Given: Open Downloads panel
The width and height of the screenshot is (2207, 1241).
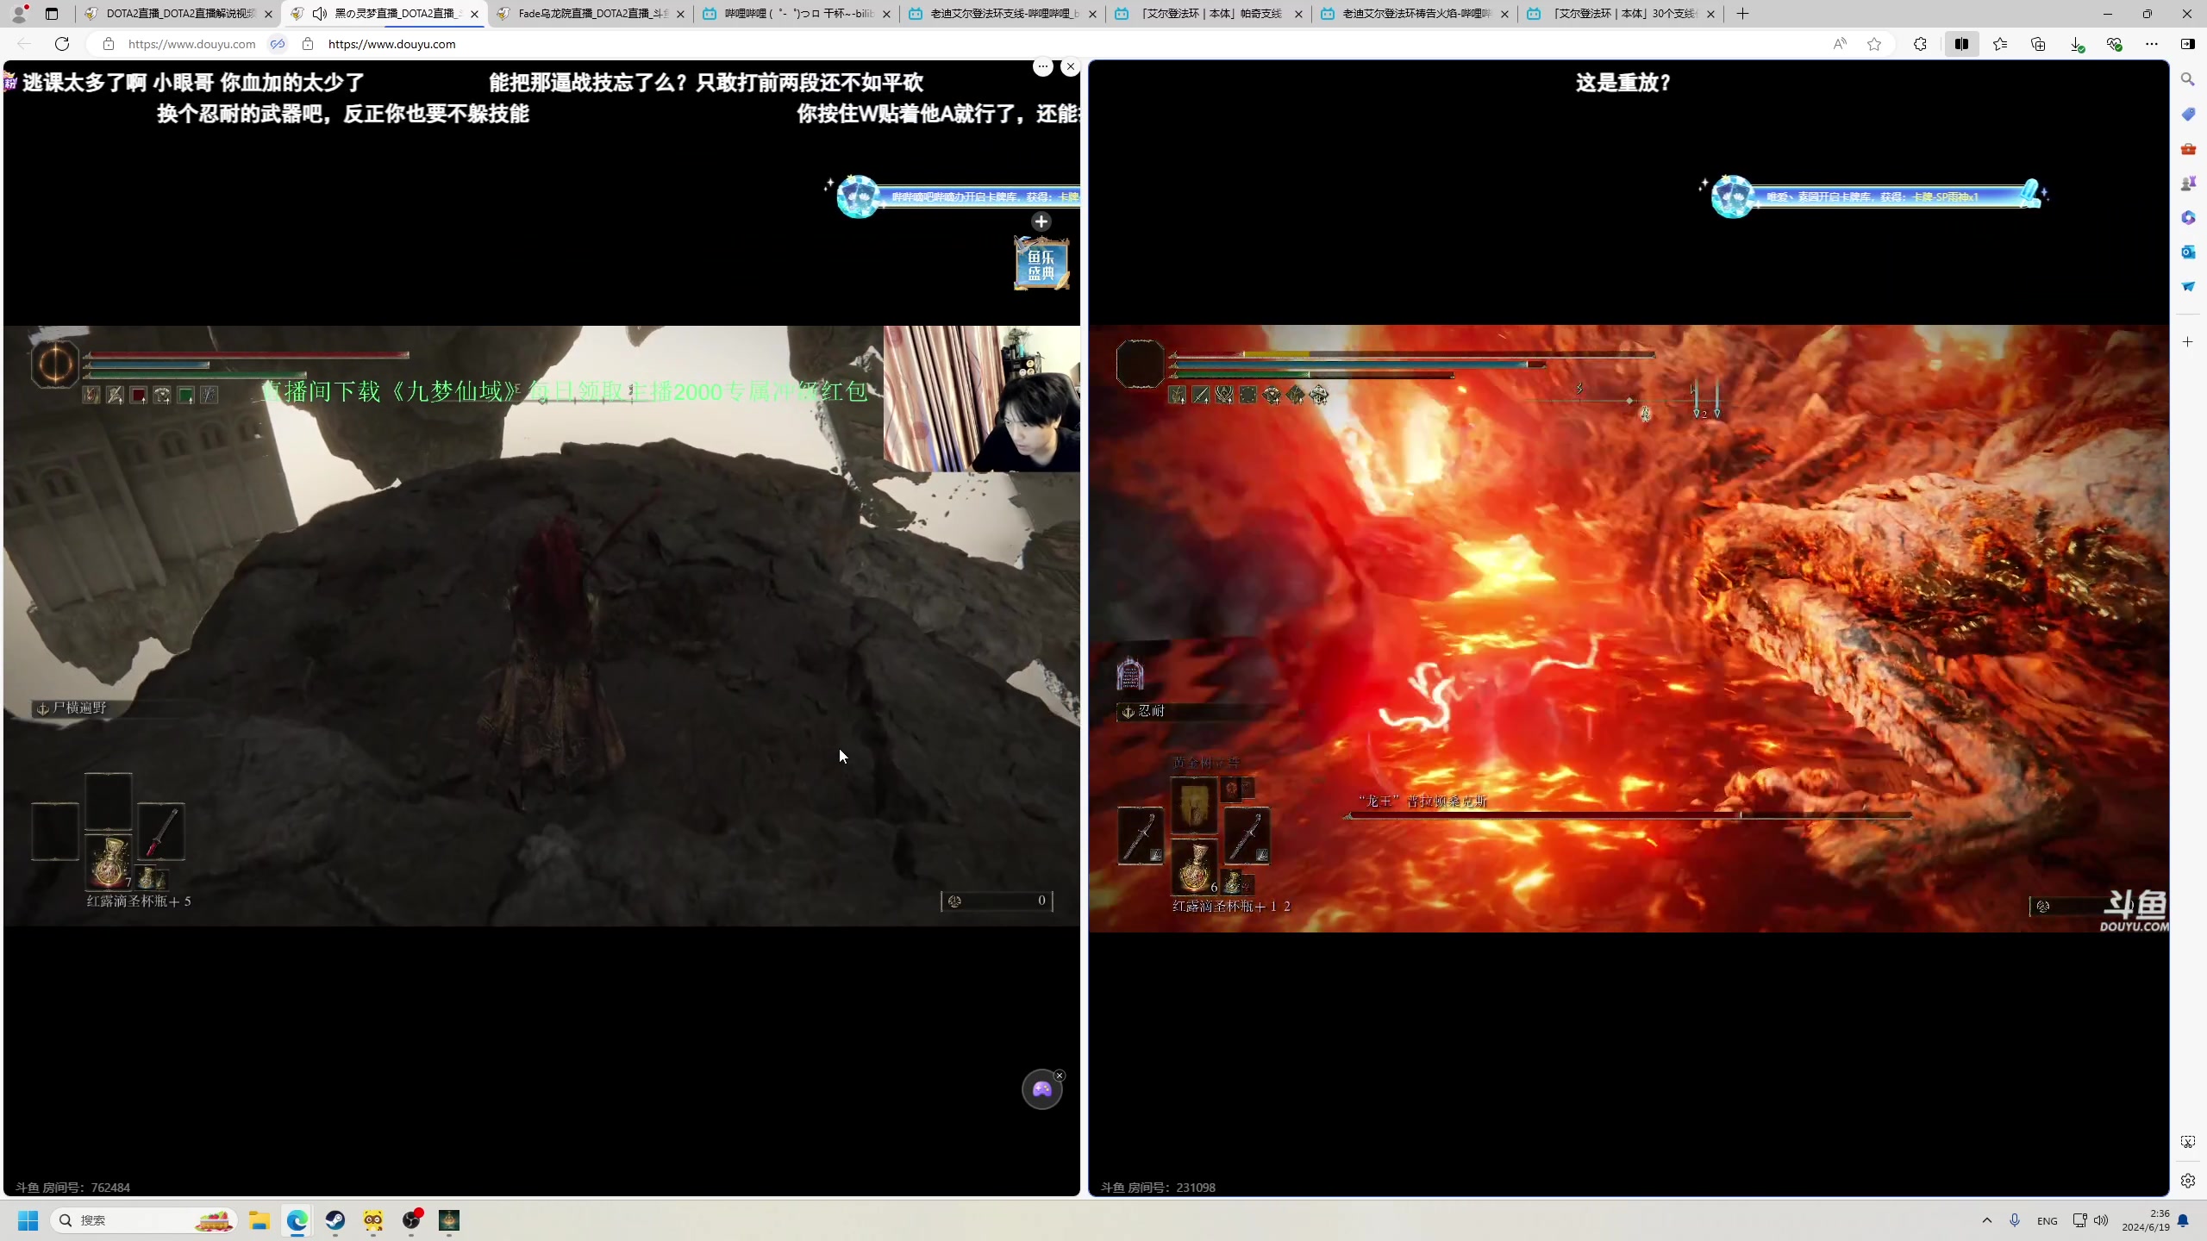Looking at the screenshot, I should pyautogui.click(x=2076, y=44).
